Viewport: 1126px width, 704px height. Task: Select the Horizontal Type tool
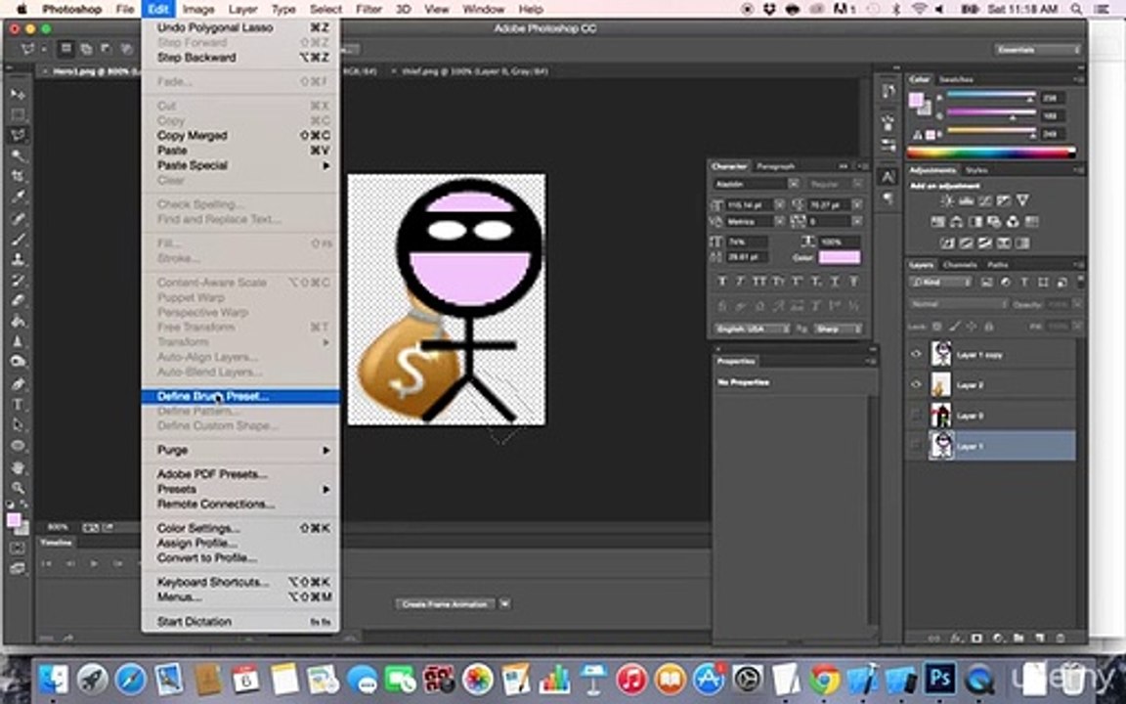pos(18,405)
